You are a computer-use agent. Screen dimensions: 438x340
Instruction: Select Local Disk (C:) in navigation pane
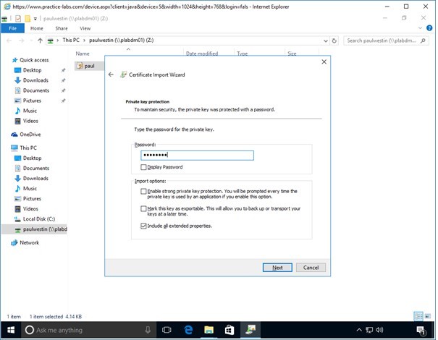point(40,218)
